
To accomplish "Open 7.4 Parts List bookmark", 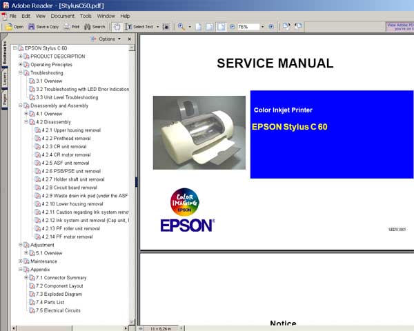I will pos(50,302).
